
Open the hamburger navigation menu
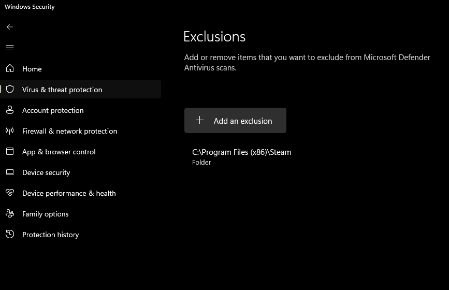[x=9, y=48]
